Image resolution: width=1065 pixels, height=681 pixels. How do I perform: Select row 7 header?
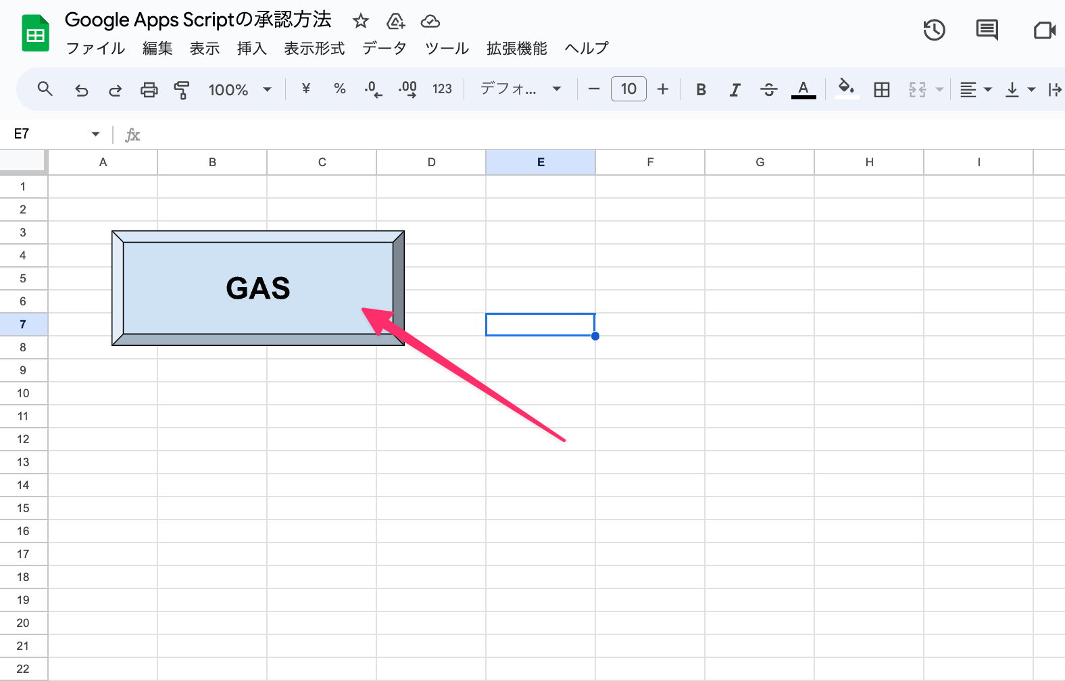pos(23,324)
